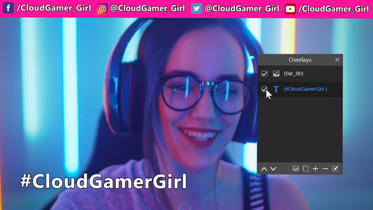Click the text T icon of #CloudGamerGirl overlay
The height and width of the screenshot is (210, 373).
click(x=276, y=89)
